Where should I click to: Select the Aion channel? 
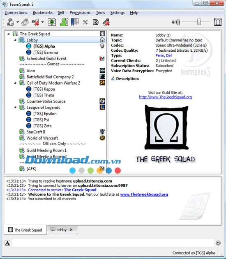(31, 71)
